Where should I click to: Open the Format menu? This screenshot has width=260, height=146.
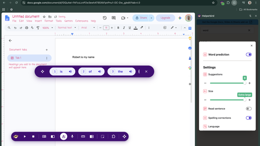click(49, 21)
